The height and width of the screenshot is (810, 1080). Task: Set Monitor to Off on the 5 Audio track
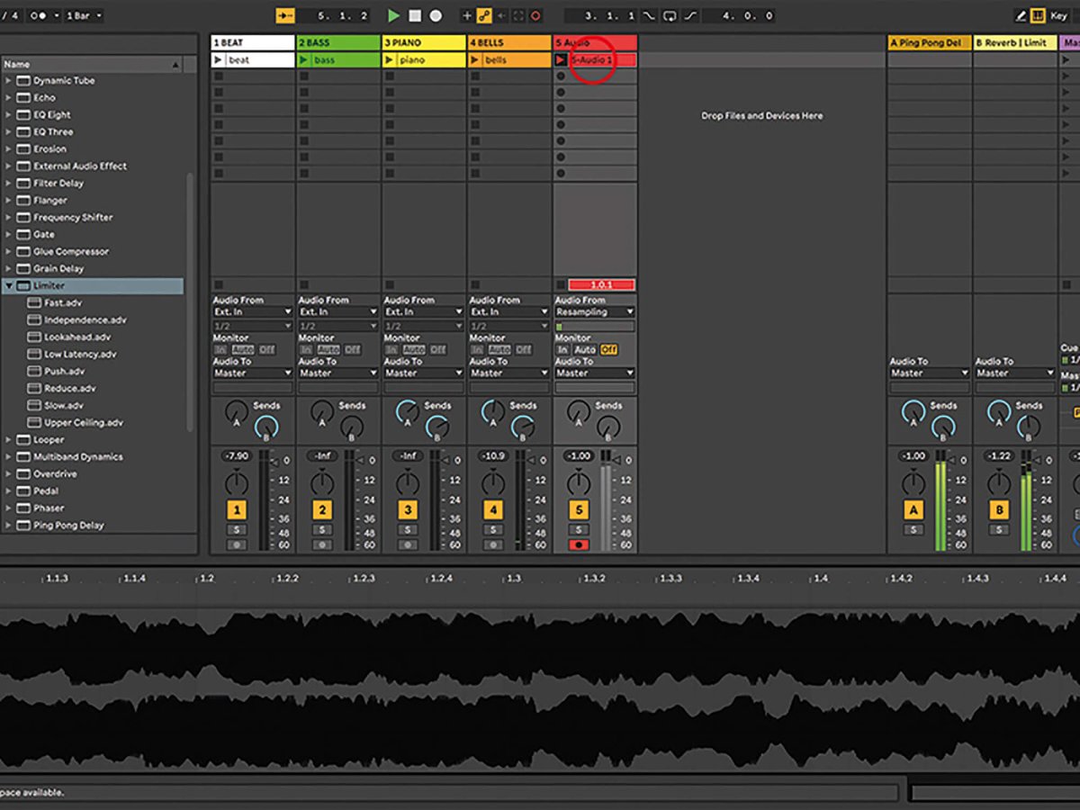coord(609,349)
